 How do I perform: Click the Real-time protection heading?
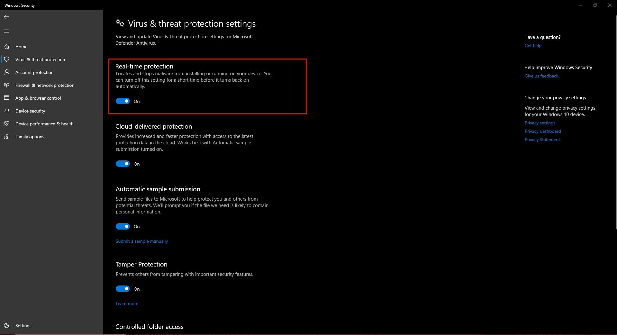pos(144,66)
